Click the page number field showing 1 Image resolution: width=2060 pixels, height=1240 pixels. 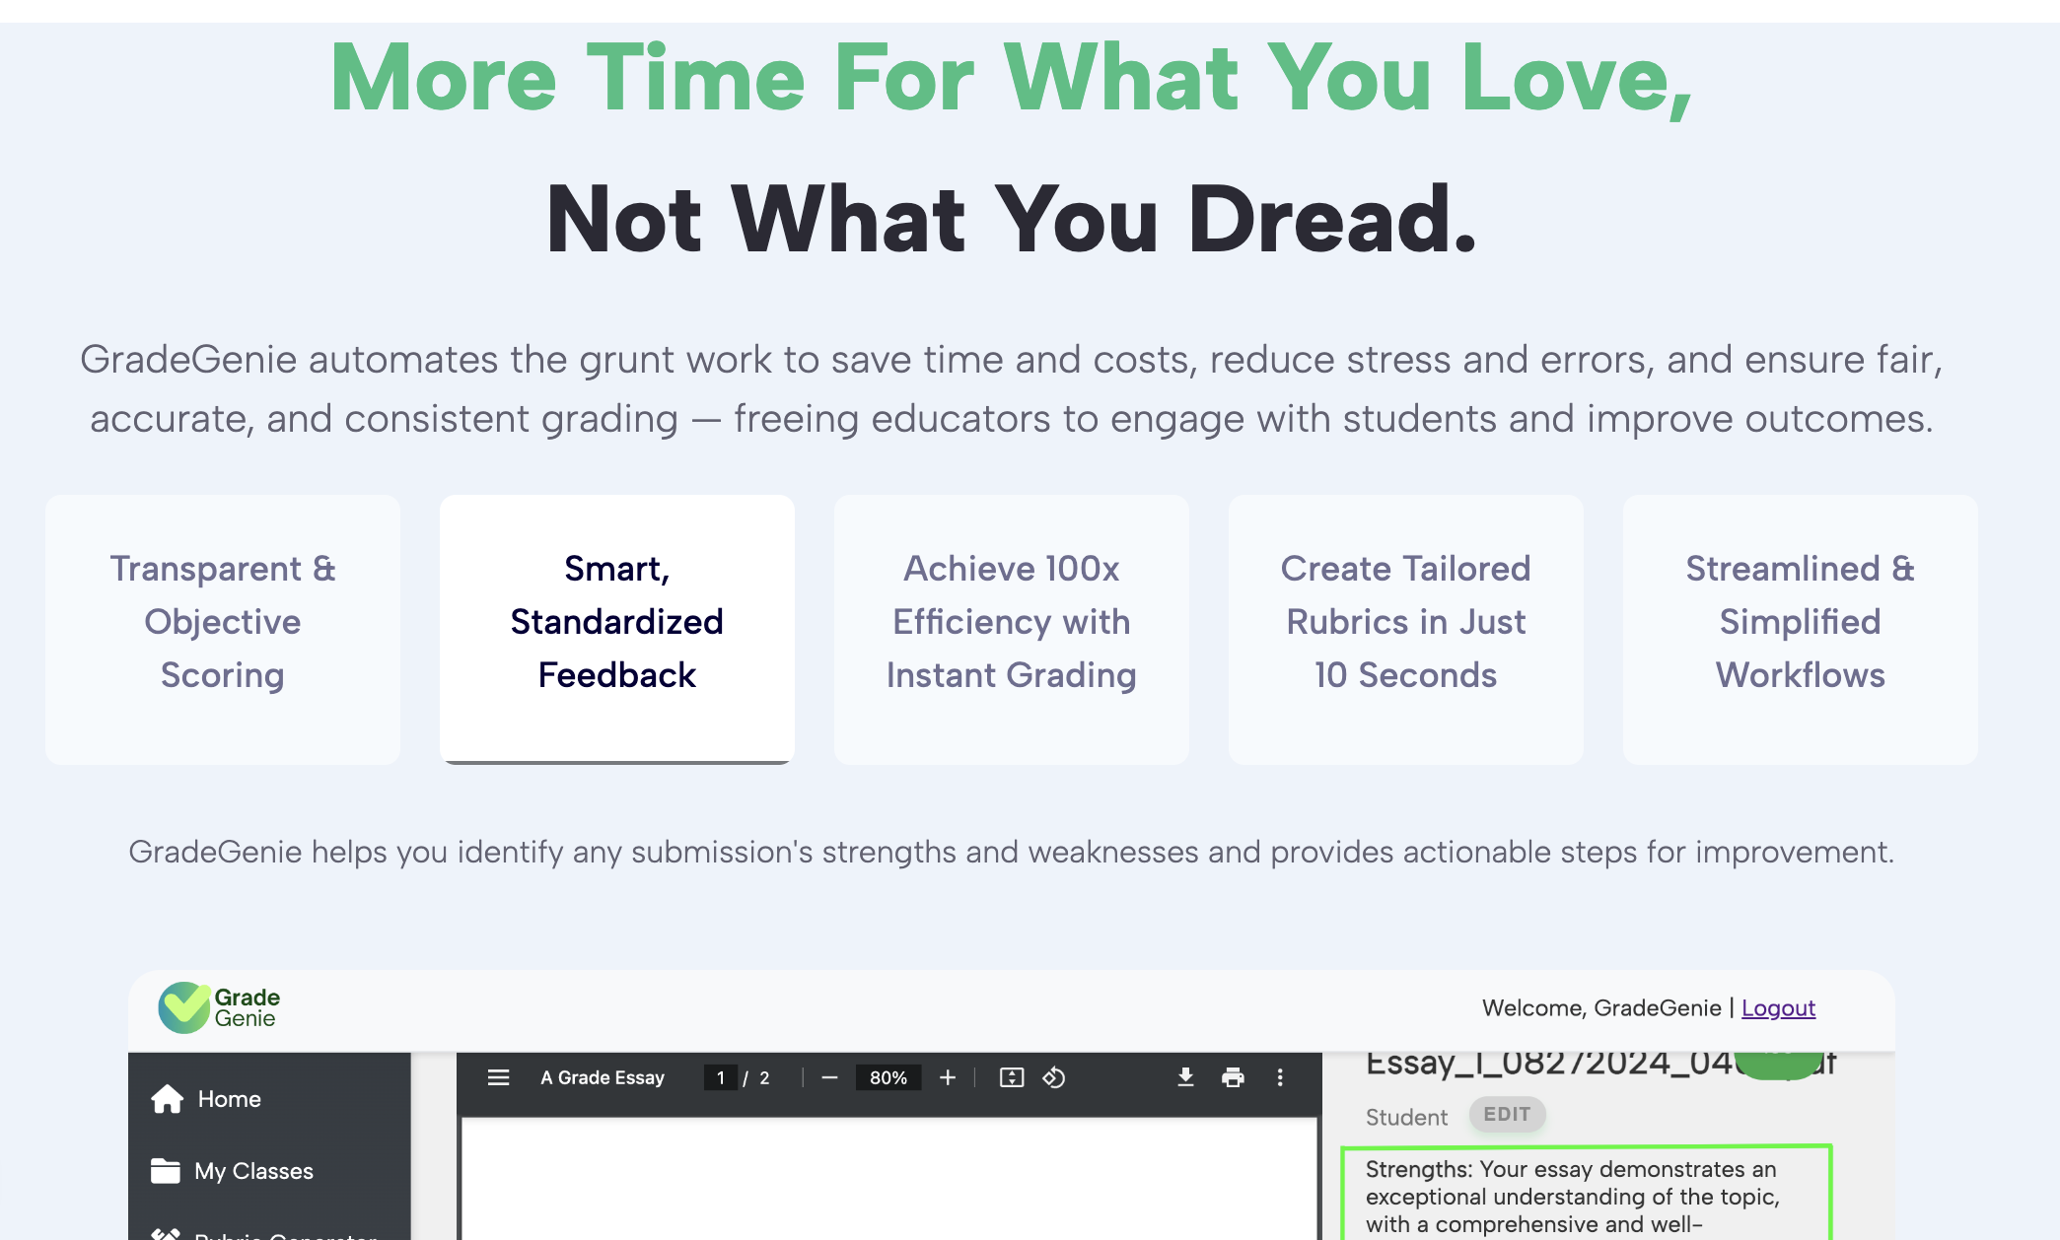[x=721, y=1077]
